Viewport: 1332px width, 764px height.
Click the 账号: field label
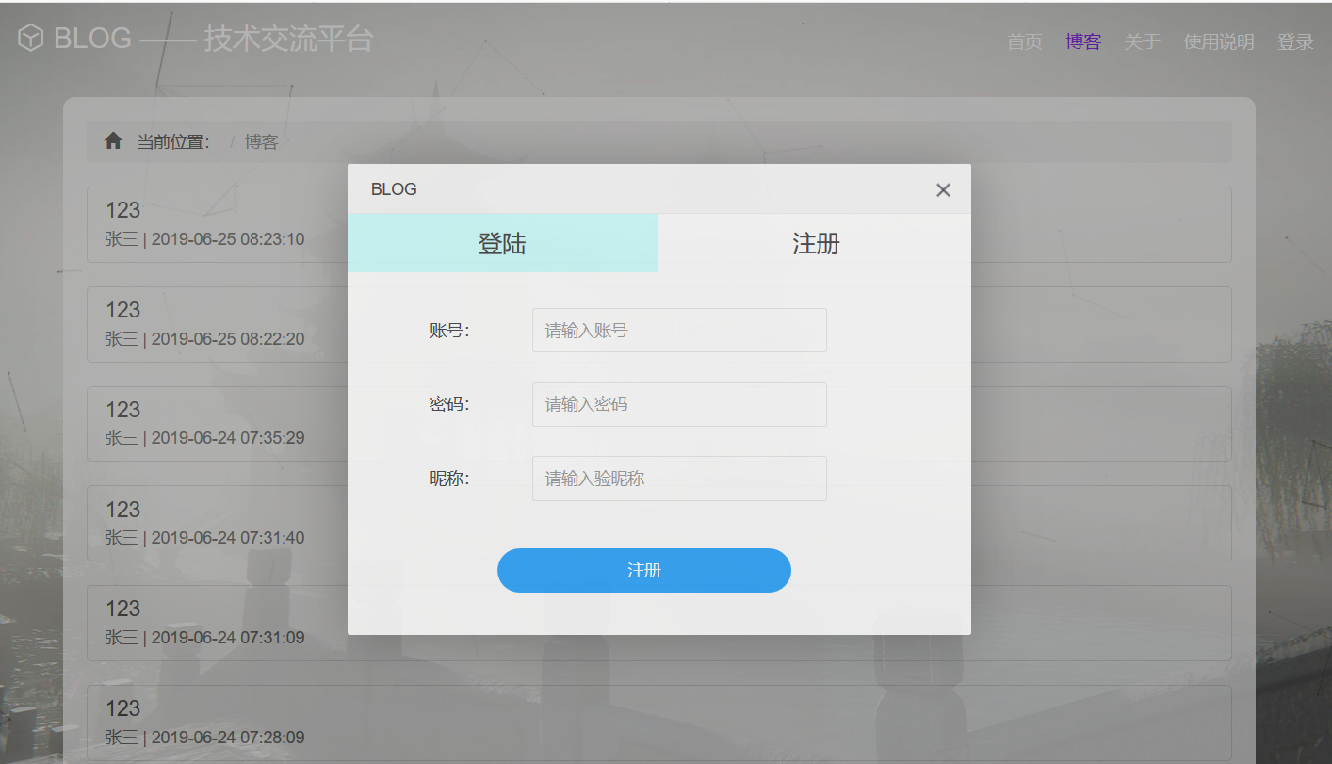[449, 331]
